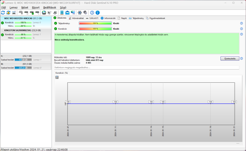This screenshot has height=151, width=246.
Task: Click the first greyed disk icon in toolbar
Action: (x=21, y=13)
